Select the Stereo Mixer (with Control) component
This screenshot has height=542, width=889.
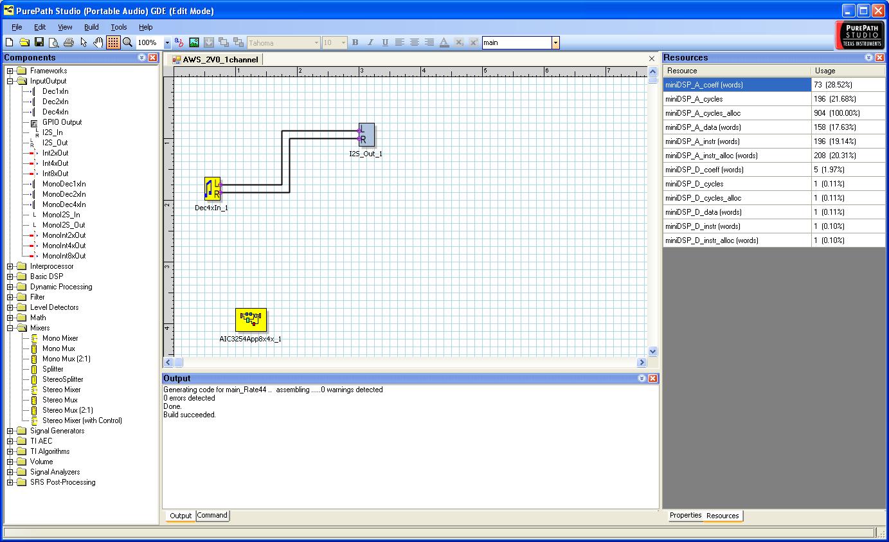pos(82,420)
